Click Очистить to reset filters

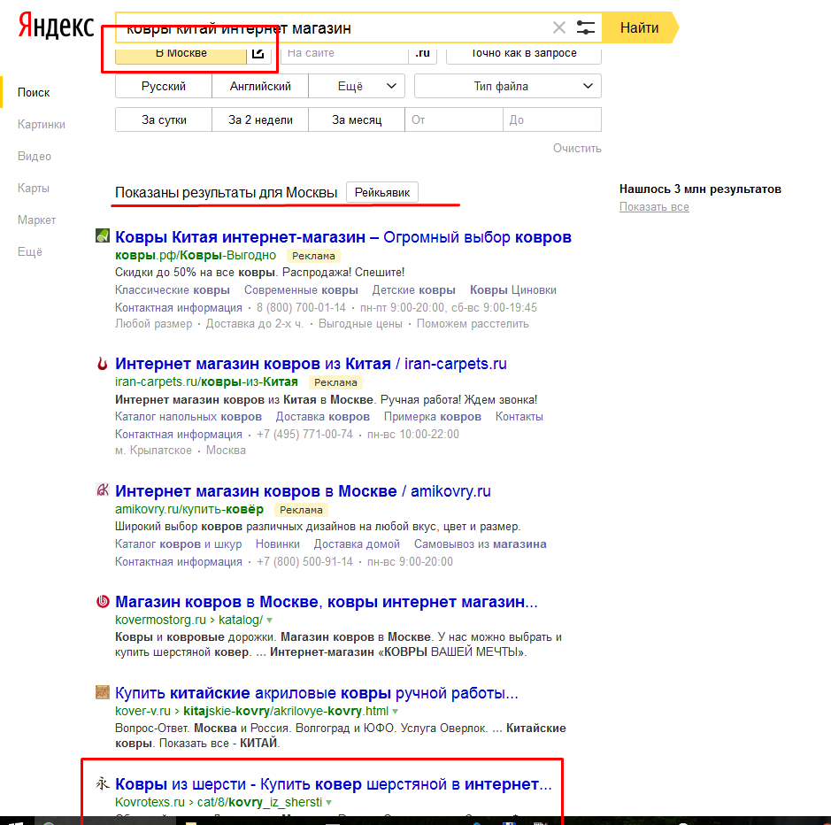[577, 149]
